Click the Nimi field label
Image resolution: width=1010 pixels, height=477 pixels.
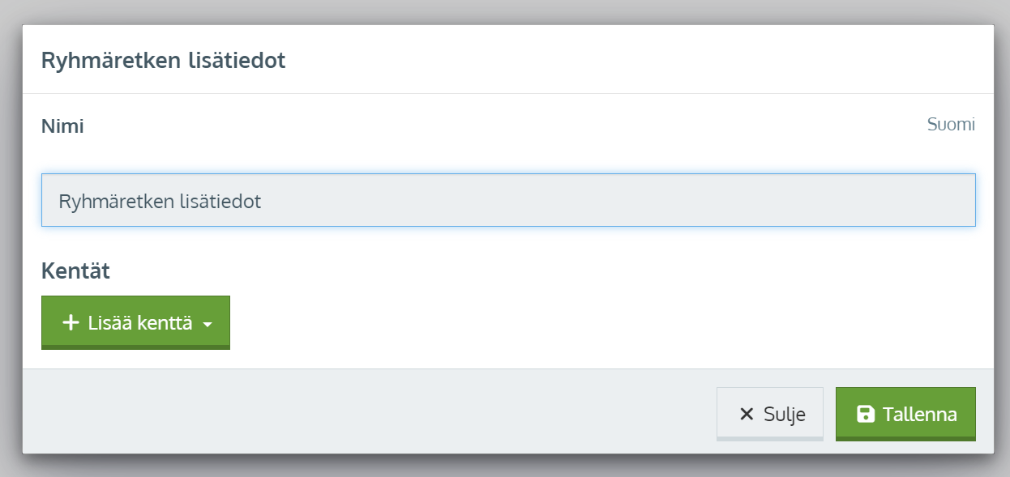click(62, 126)
